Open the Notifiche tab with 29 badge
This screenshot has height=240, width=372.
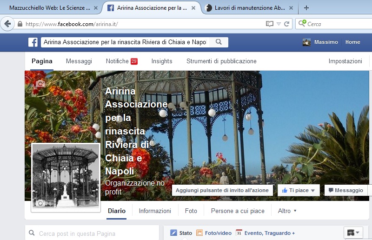(x=122, y=61)
